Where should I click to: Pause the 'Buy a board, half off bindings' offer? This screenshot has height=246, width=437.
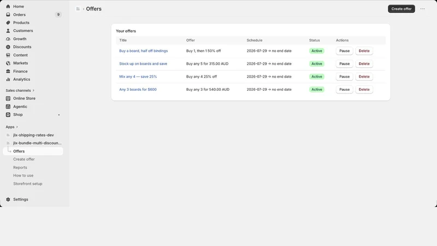coord(344,51)
